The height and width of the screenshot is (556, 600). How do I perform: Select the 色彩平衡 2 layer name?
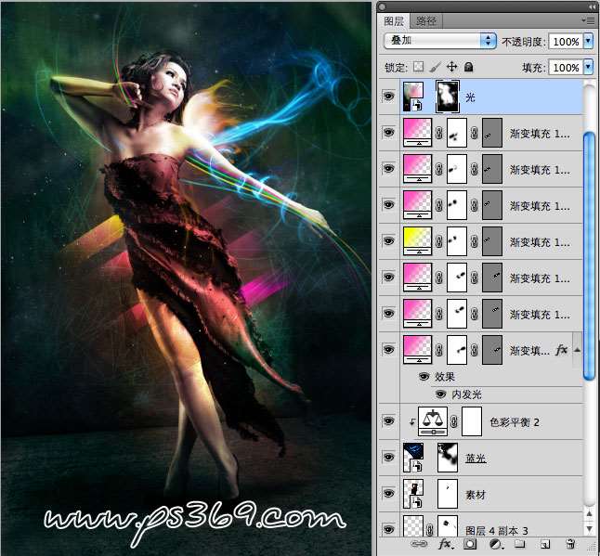pyautogui.click(x=515, y=422)
